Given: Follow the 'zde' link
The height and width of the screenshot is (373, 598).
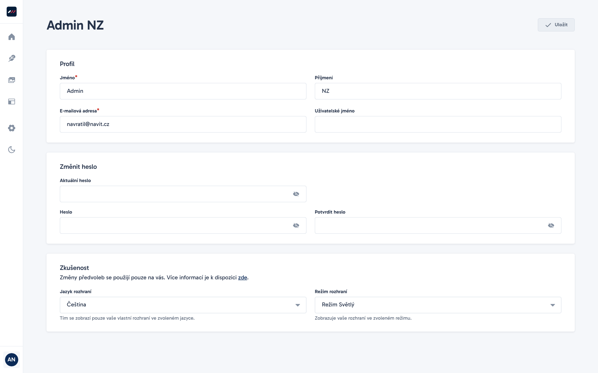Looking at the screenshot, I should click(243, 277).
